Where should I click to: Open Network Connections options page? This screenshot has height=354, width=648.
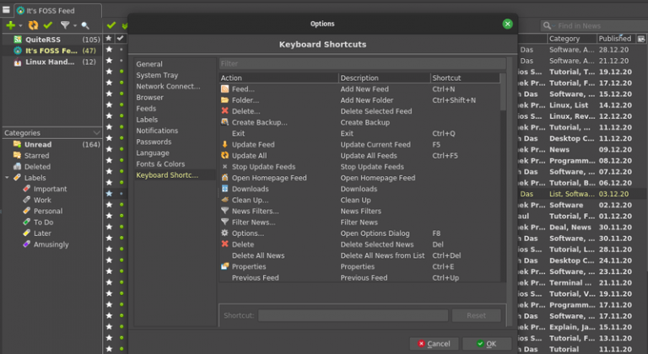168,86
